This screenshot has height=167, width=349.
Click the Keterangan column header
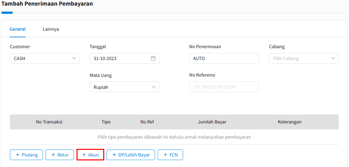290,122
